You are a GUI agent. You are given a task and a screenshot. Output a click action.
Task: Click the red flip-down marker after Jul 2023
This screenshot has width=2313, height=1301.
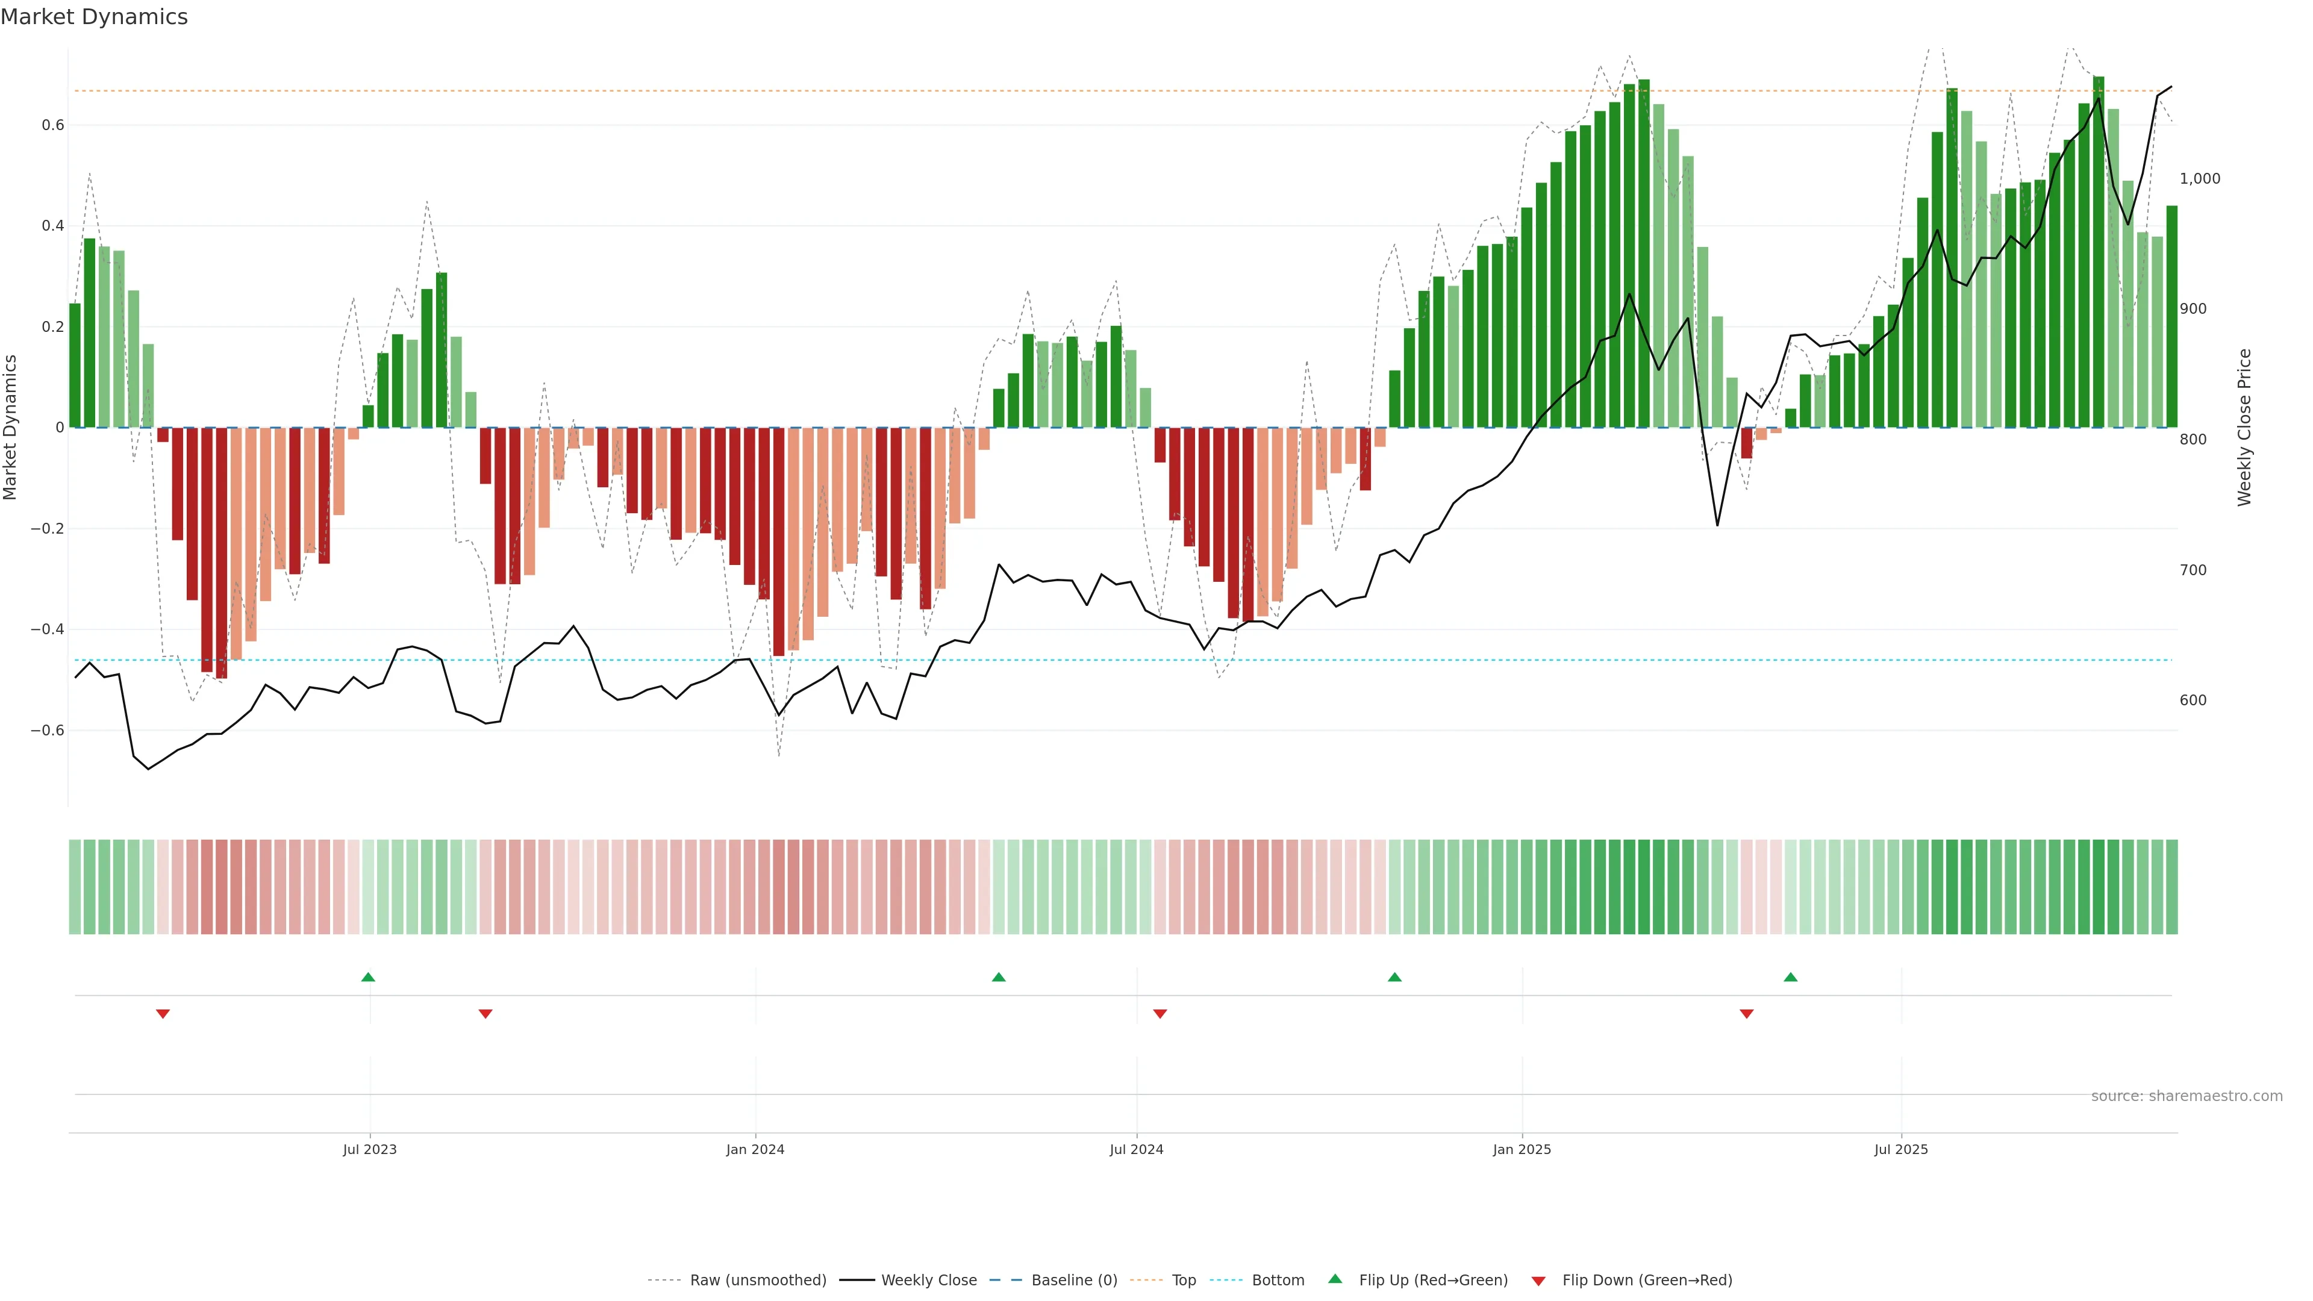click(x=485, y=1014)
